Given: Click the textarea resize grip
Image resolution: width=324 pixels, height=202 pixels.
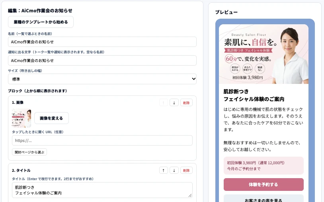Looking at the screenshot, I should pos(190,195).
